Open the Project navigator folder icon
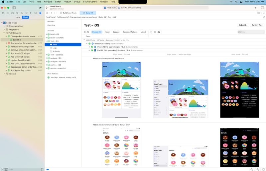 [x=3, y=13]
